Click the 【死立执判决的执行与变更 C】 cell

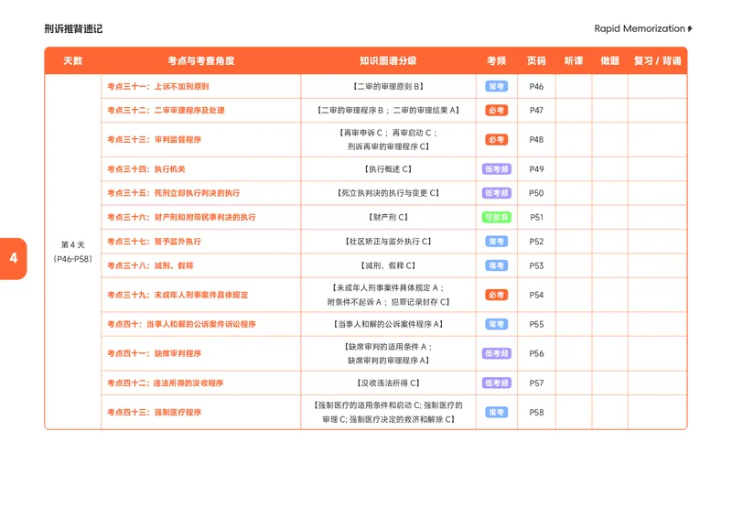point(388,193)
